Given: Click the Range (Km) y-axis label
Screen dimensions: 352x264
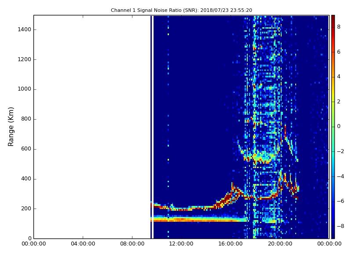Looking at the screenshot, I should (11, 127).
